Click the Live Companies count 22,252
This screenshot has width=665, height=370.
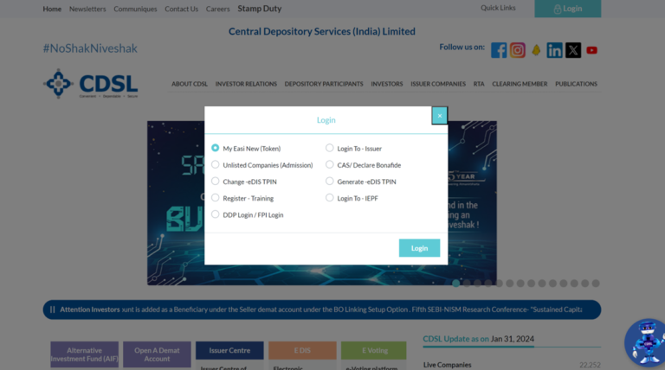pyautogui.click(x=590, y=365)
